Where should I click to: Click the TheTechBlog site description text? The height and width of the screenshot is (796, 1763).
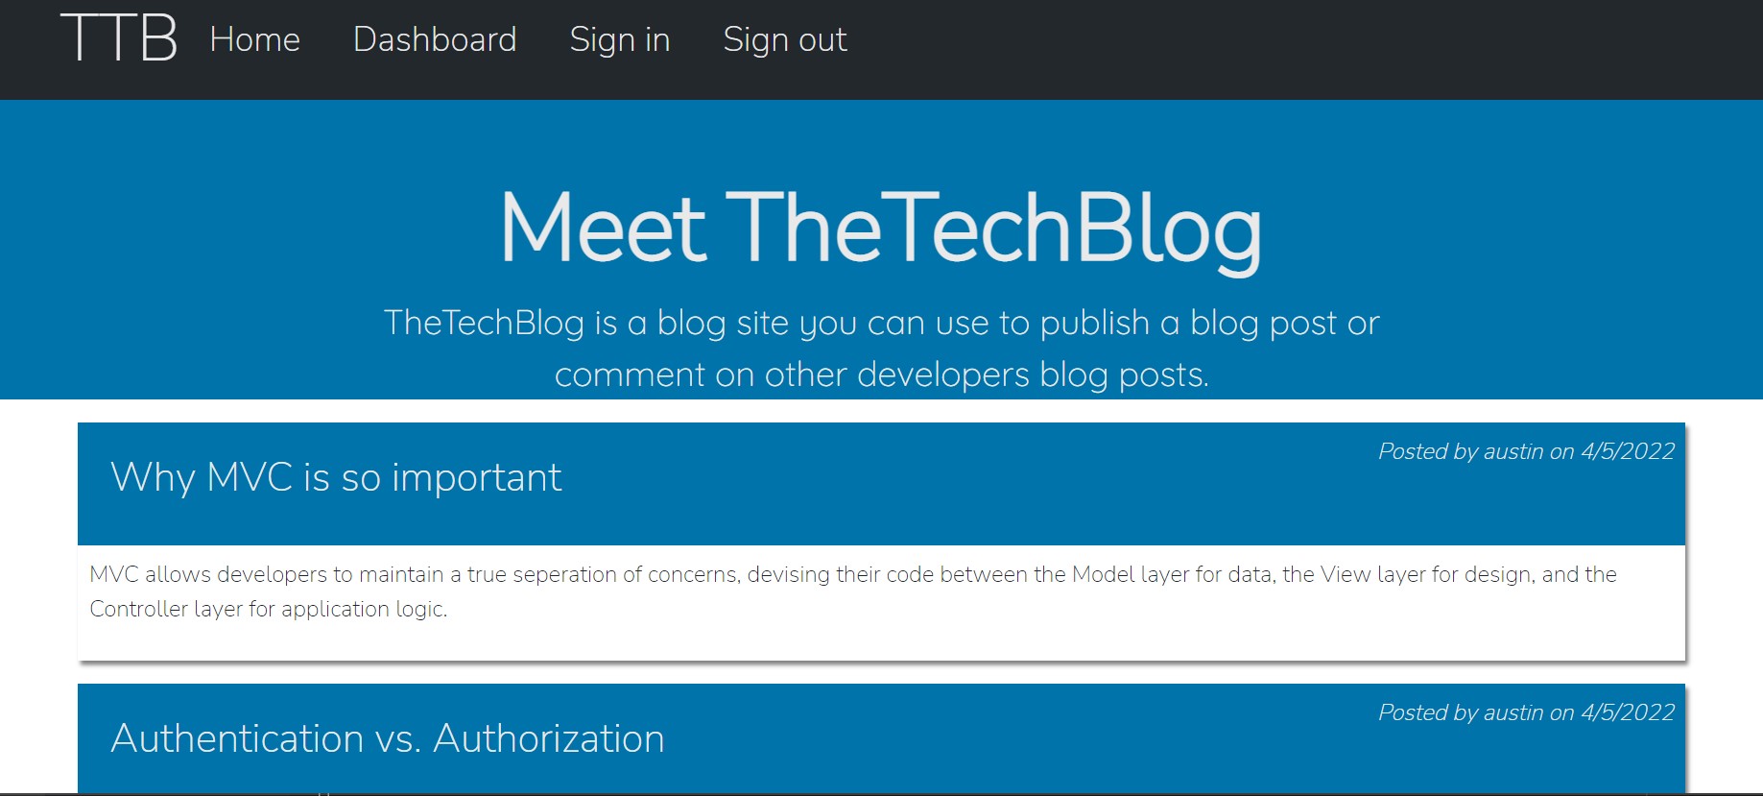[880, 348]
